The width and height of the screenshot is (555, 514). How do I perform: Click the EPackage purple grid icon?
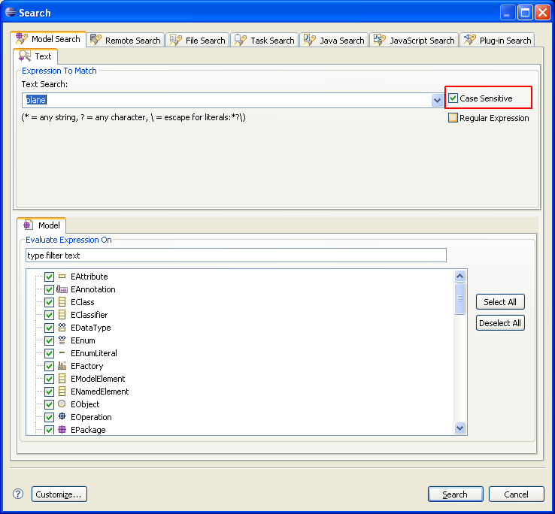[62, 429]
